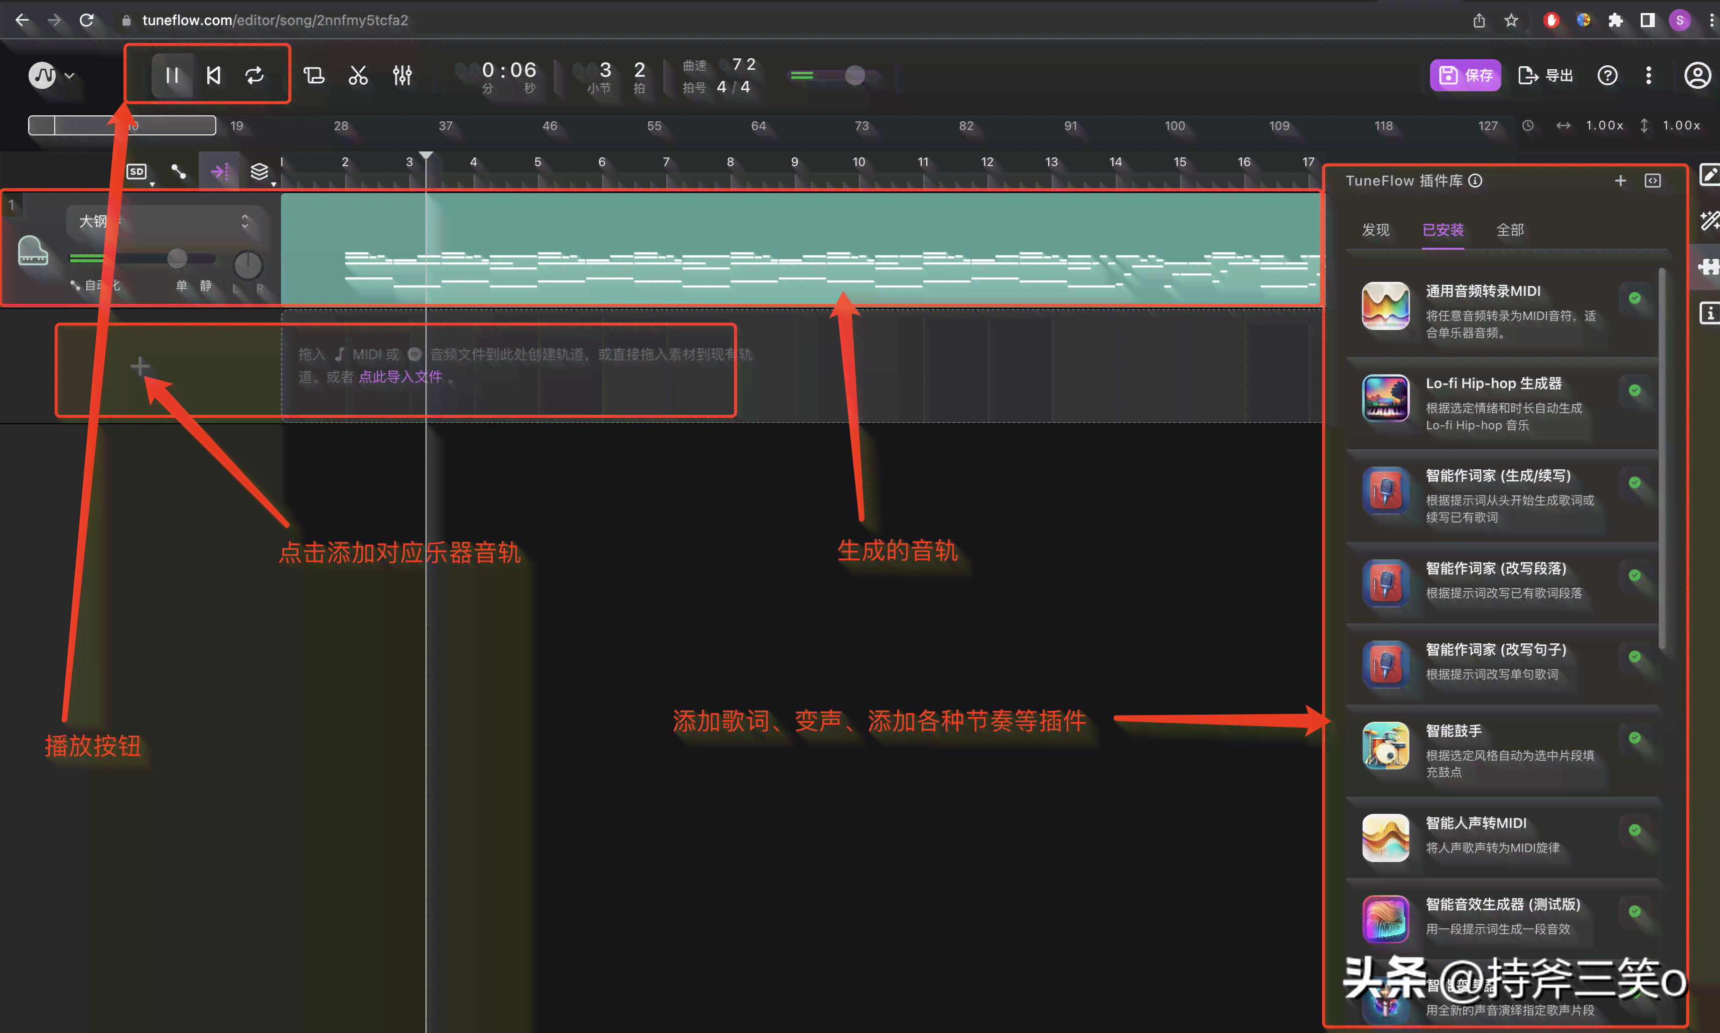Export the song via 导出 button
This screenshot has width=1720, height=1033.
pyautogui.click(x=1545, y=75)
